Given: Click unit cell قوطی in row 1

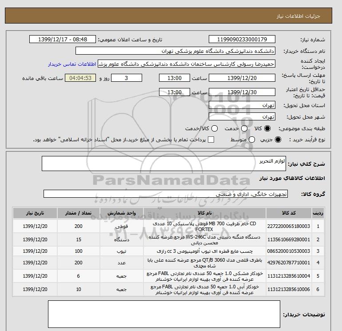Looking at the screenshot, I should coord(122,226).
